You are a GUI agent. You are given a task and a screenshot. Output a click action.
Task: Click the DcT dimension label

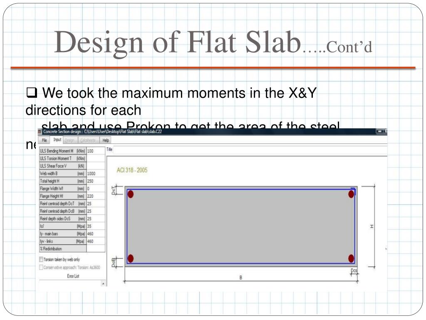pos(114,190)
